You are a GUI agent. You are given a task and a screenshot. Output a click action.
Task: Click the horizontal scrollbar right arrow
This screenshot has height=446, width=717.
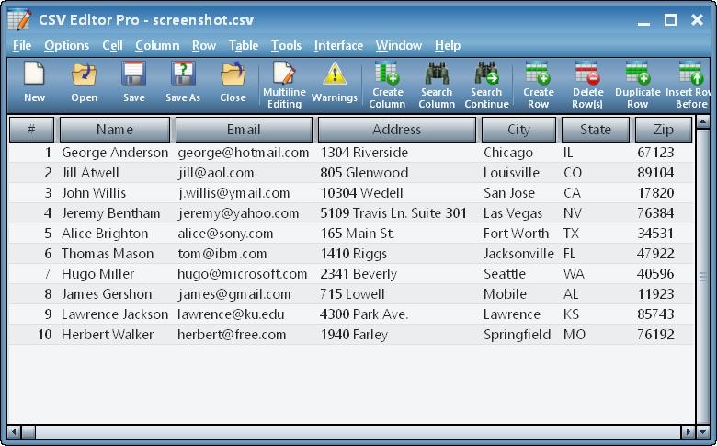689,431
